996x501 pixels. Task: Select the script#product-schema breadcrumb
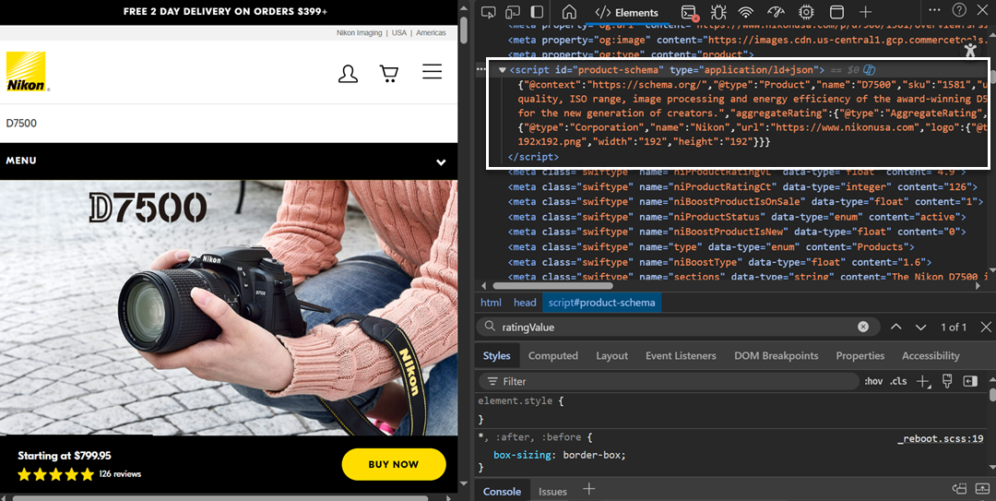click(x=601, y=303)
